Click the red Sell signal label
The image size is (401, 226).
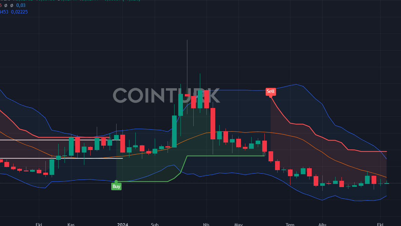coord(271,91)
